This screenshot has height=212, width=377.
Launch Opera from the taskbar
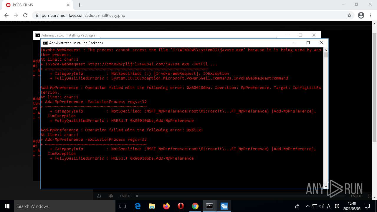(x=181, y=206)
